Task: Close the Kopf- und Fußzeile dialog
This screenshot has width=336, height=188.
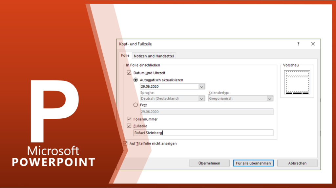Action: (x=313, y=44)
